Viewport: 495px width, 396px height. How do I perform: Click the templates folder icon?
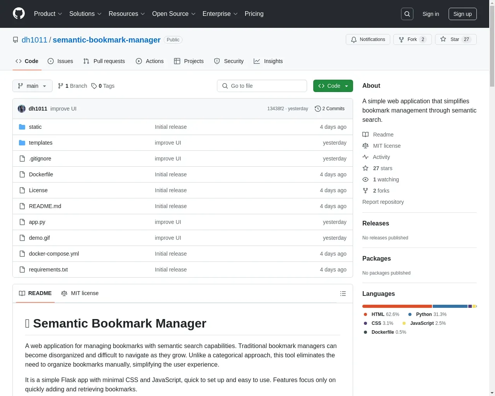(22, 143)
